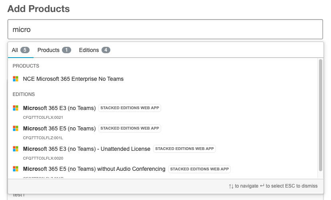Pick Microsoft 365 E3 (no Teams) - Unattended License
The image size is (331, 200).
87,149
